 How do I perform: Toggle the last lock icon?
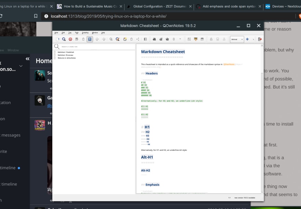click(x=224, y=39)
